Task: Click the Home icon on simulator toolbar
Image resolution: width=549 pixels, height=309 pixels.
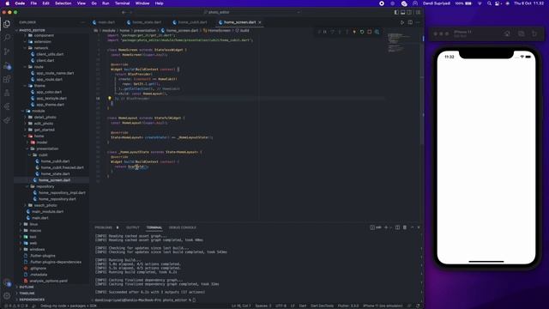Action: (507, 33)
